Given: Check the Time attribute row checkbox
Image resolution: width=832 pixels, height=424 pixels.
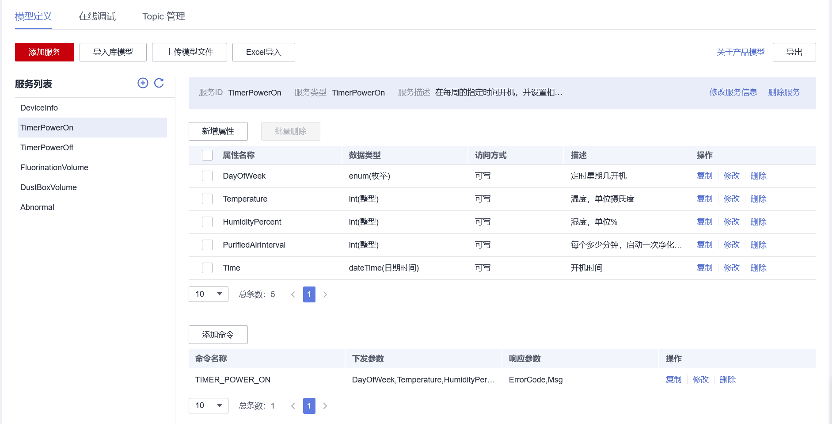Looking at the screenshot, I should (x=207, y=267).
